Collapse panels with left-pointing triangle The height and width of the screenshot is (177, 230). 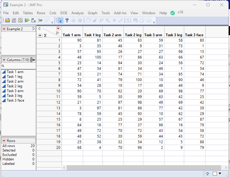(39, 28)
